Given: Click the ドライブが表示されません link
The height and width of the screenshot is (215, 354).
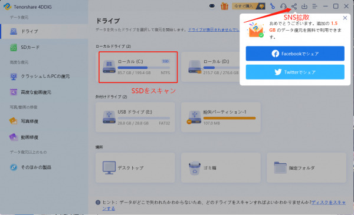Looking at the screenshot, I should (214, 30).
